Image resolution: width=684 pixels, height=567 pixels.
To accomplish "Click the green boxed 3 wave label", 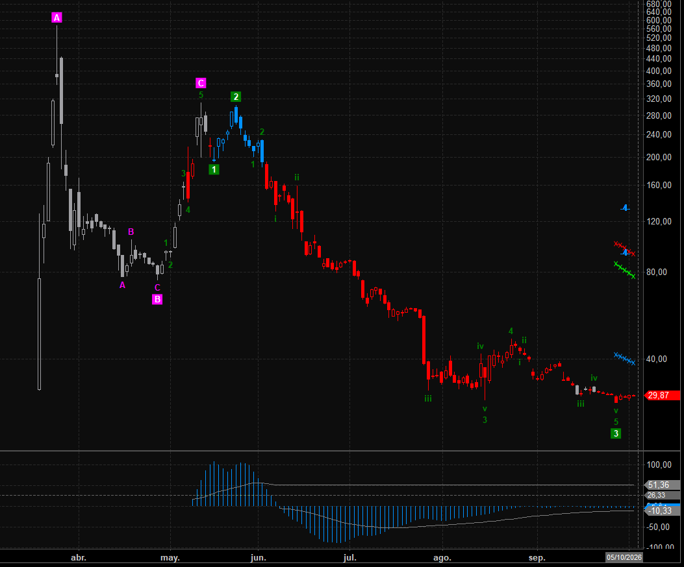I will click(616, 433).
